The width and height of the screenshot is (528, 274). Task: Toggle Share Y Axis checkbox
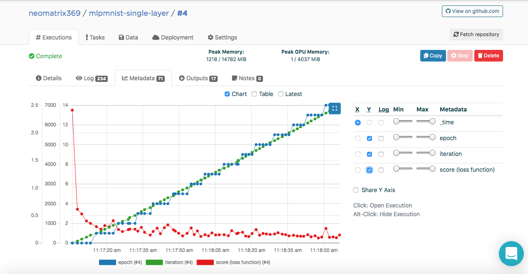tap(356, 190)
